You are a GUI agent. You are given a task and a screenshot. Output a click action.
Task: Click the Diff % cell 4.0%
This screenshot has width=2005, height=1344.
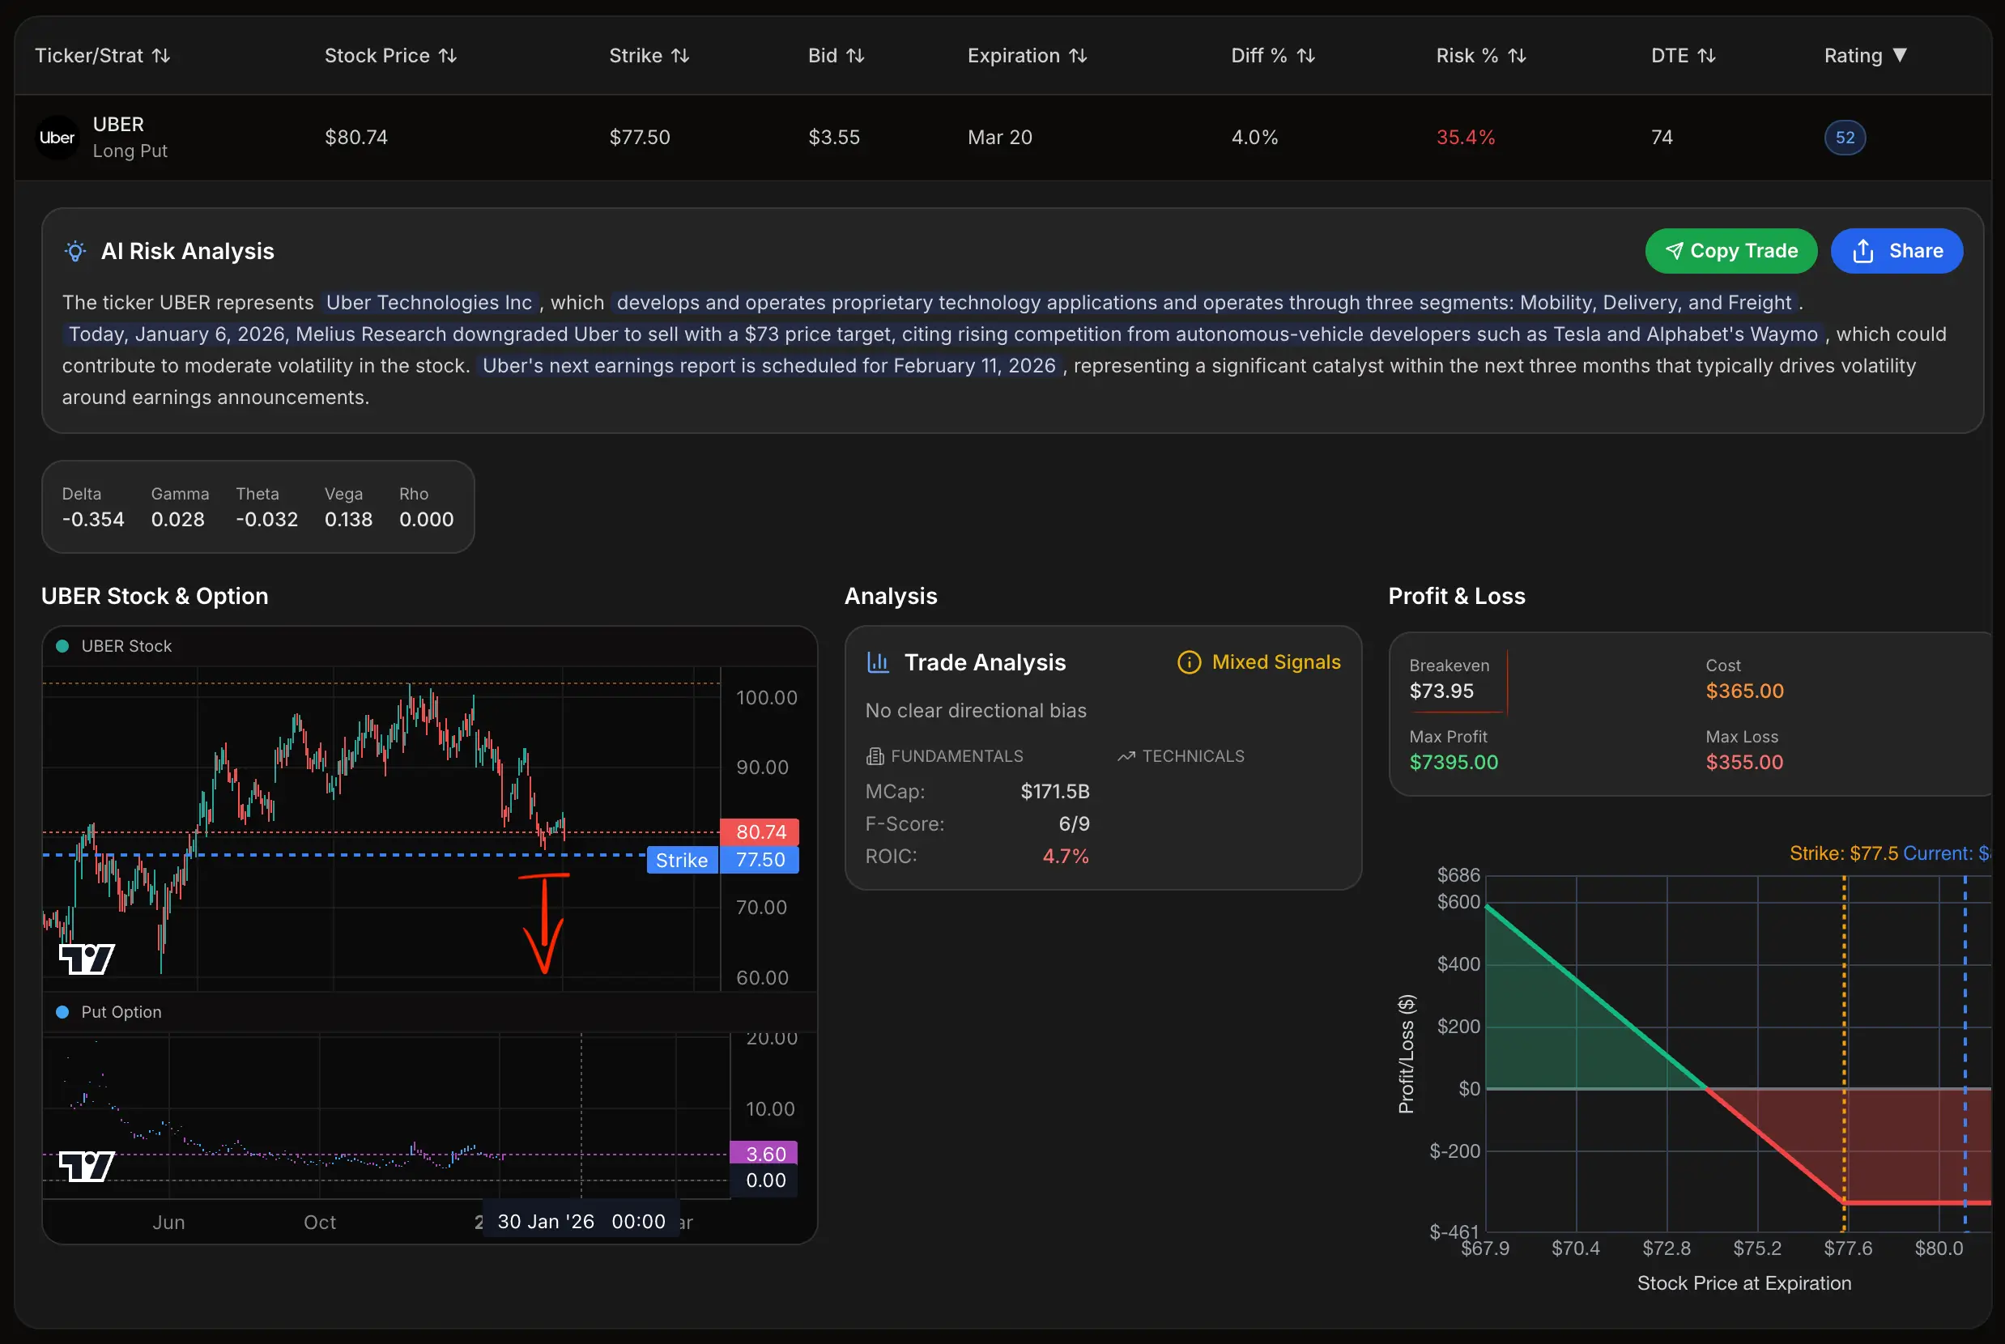[1254, 137]
